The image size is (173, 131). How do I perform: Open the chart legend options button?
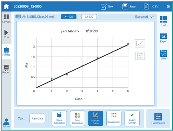[x=140, y=56]
